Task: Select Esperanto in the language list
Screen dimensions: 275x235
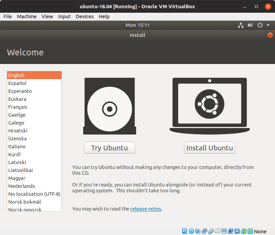Action: click(x=34, y=91)
